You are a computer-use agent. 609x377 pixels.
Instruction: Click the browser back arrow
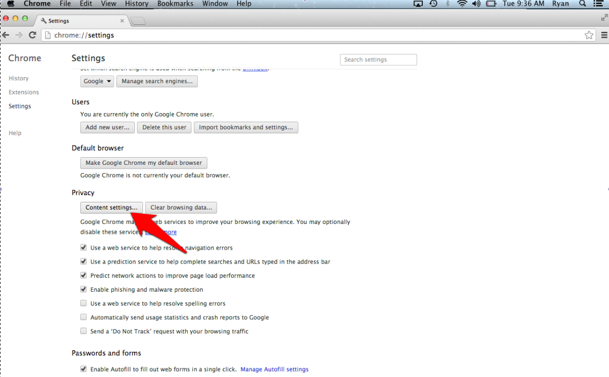(x=6, y=35)
